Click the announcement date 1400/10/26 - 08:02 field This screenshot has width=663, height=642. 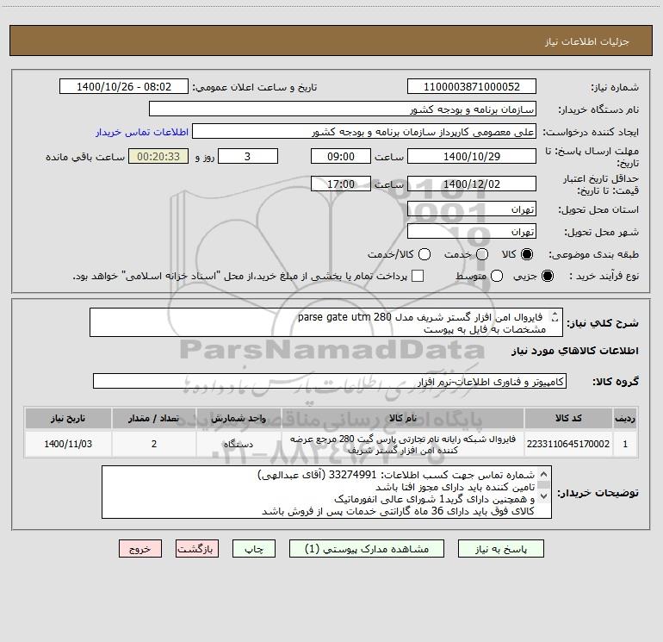(124, 86)
